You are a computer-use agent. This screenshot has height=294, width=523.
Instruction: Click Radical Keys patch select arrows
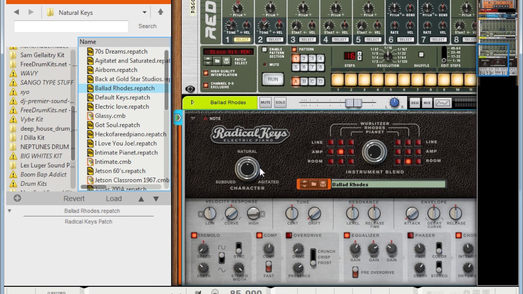(304, 184)
